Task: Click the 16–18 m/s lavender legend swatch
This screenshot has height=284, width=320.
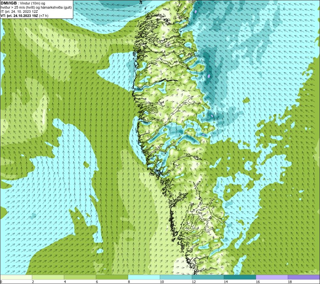Action: coord(272,277)
